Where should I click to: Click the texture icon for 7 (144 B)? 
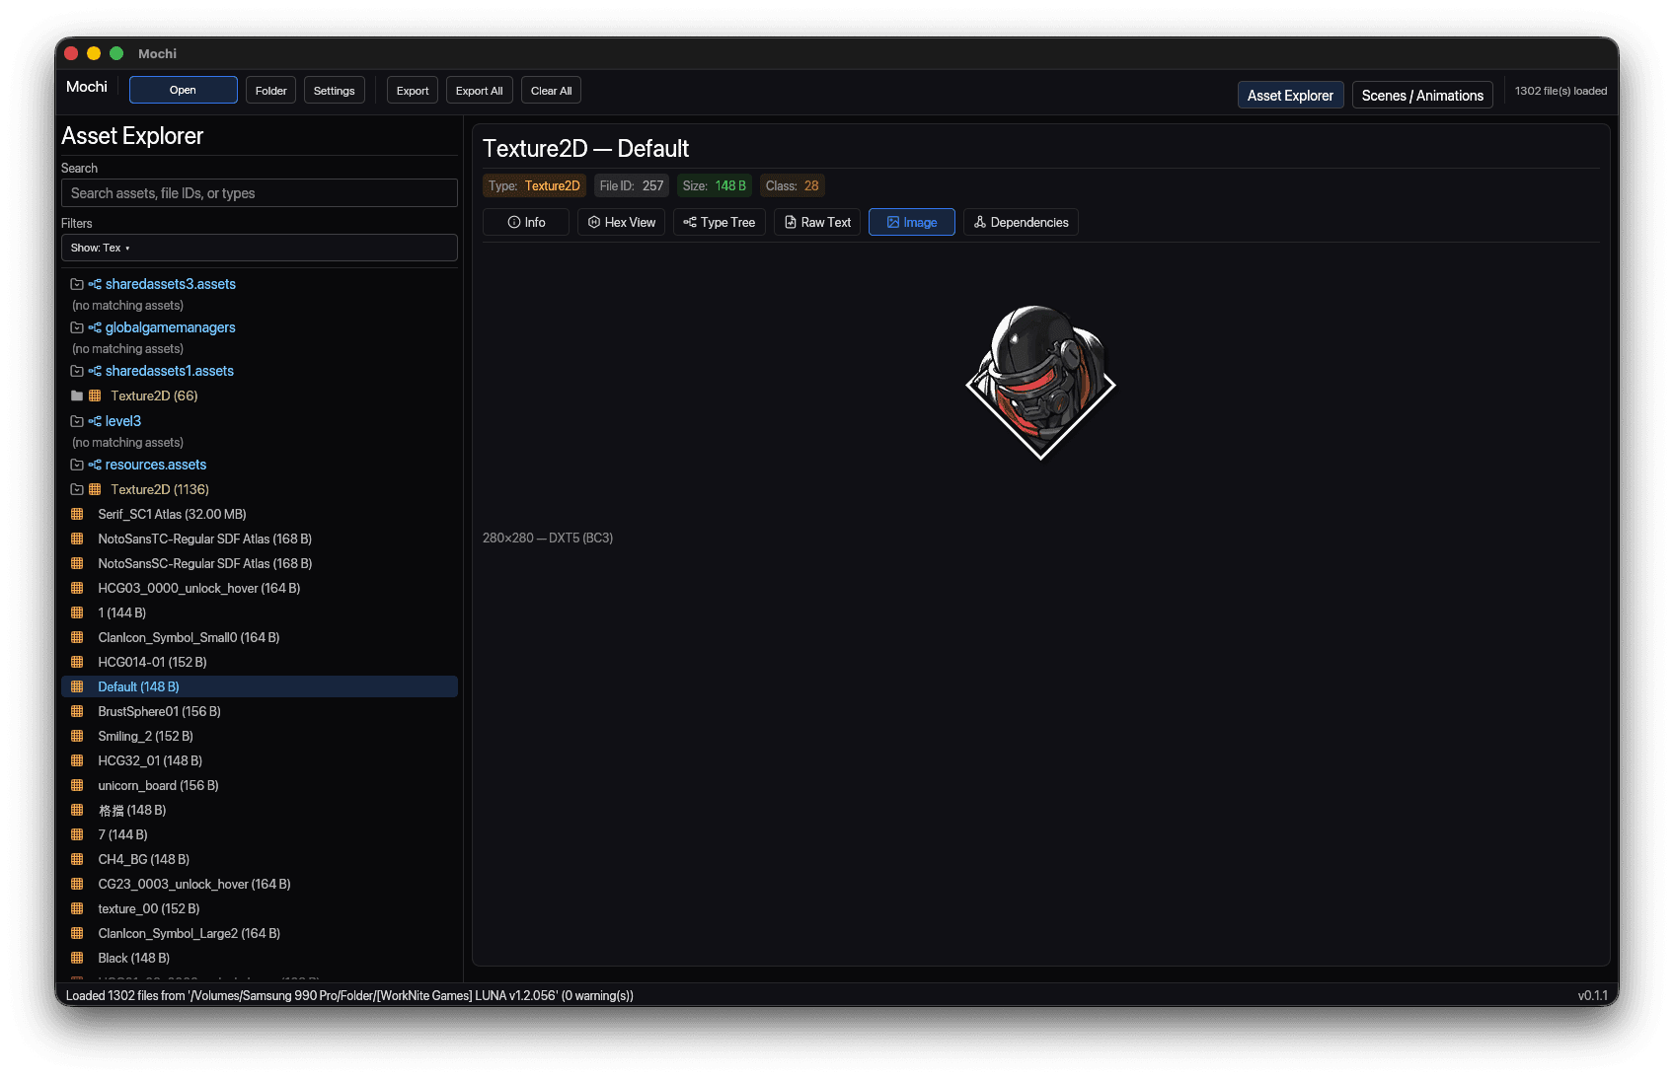coord(77,834)
